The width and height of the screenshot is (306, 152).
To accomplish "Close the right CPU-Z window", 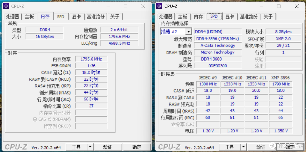I will coord(297,6).
